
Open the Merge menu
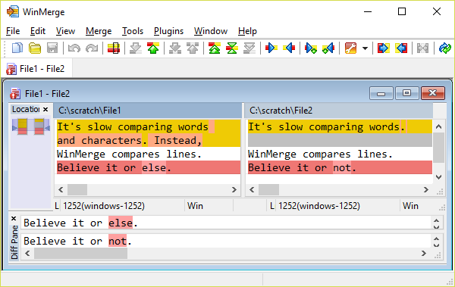point(99,31)
